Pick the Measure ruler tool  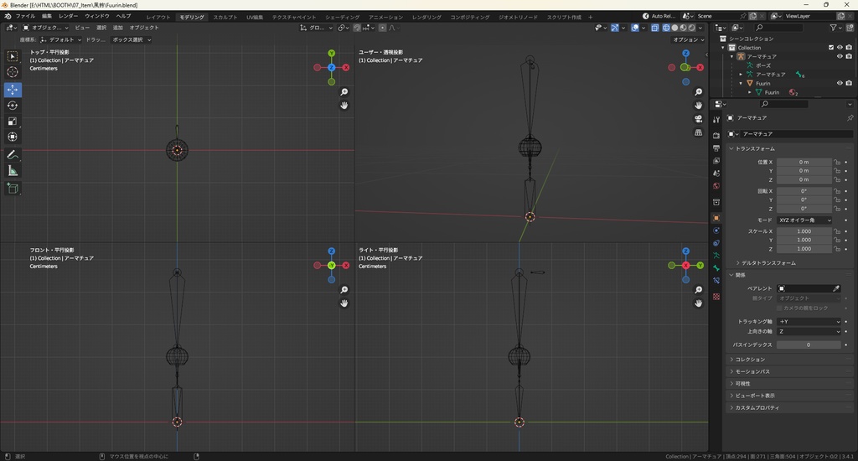click(x=13, y=171)
